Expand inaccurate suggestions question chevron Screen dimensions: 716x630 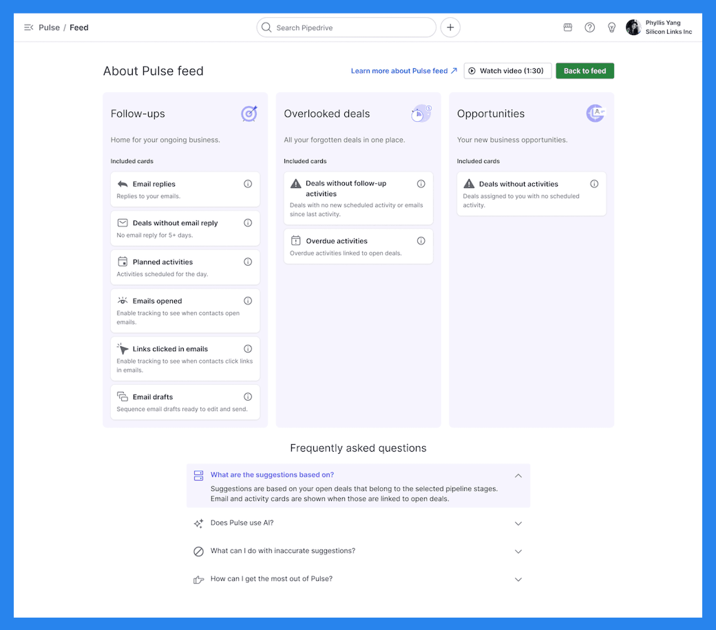pos(518,552)
